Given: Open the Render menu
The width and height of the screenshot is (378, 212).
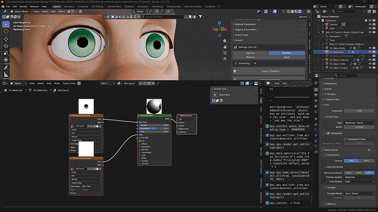Looking at the screenshot, I should [24, 7].
